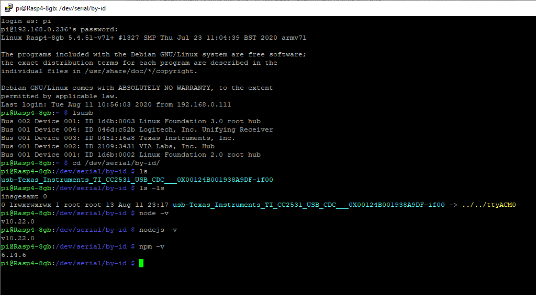
Task: Click the 'nodejs -v' command
Action: click(158, 230)
